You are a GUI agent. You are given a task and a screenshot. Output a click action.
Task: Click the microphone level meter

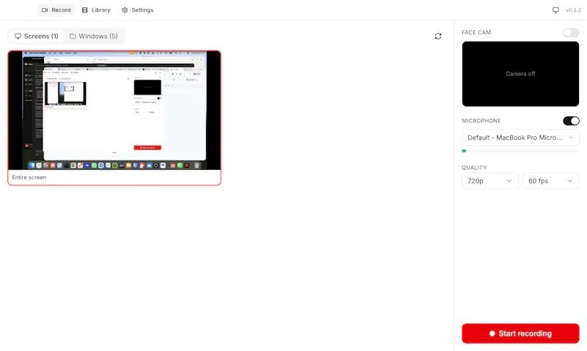click(520, 151)
